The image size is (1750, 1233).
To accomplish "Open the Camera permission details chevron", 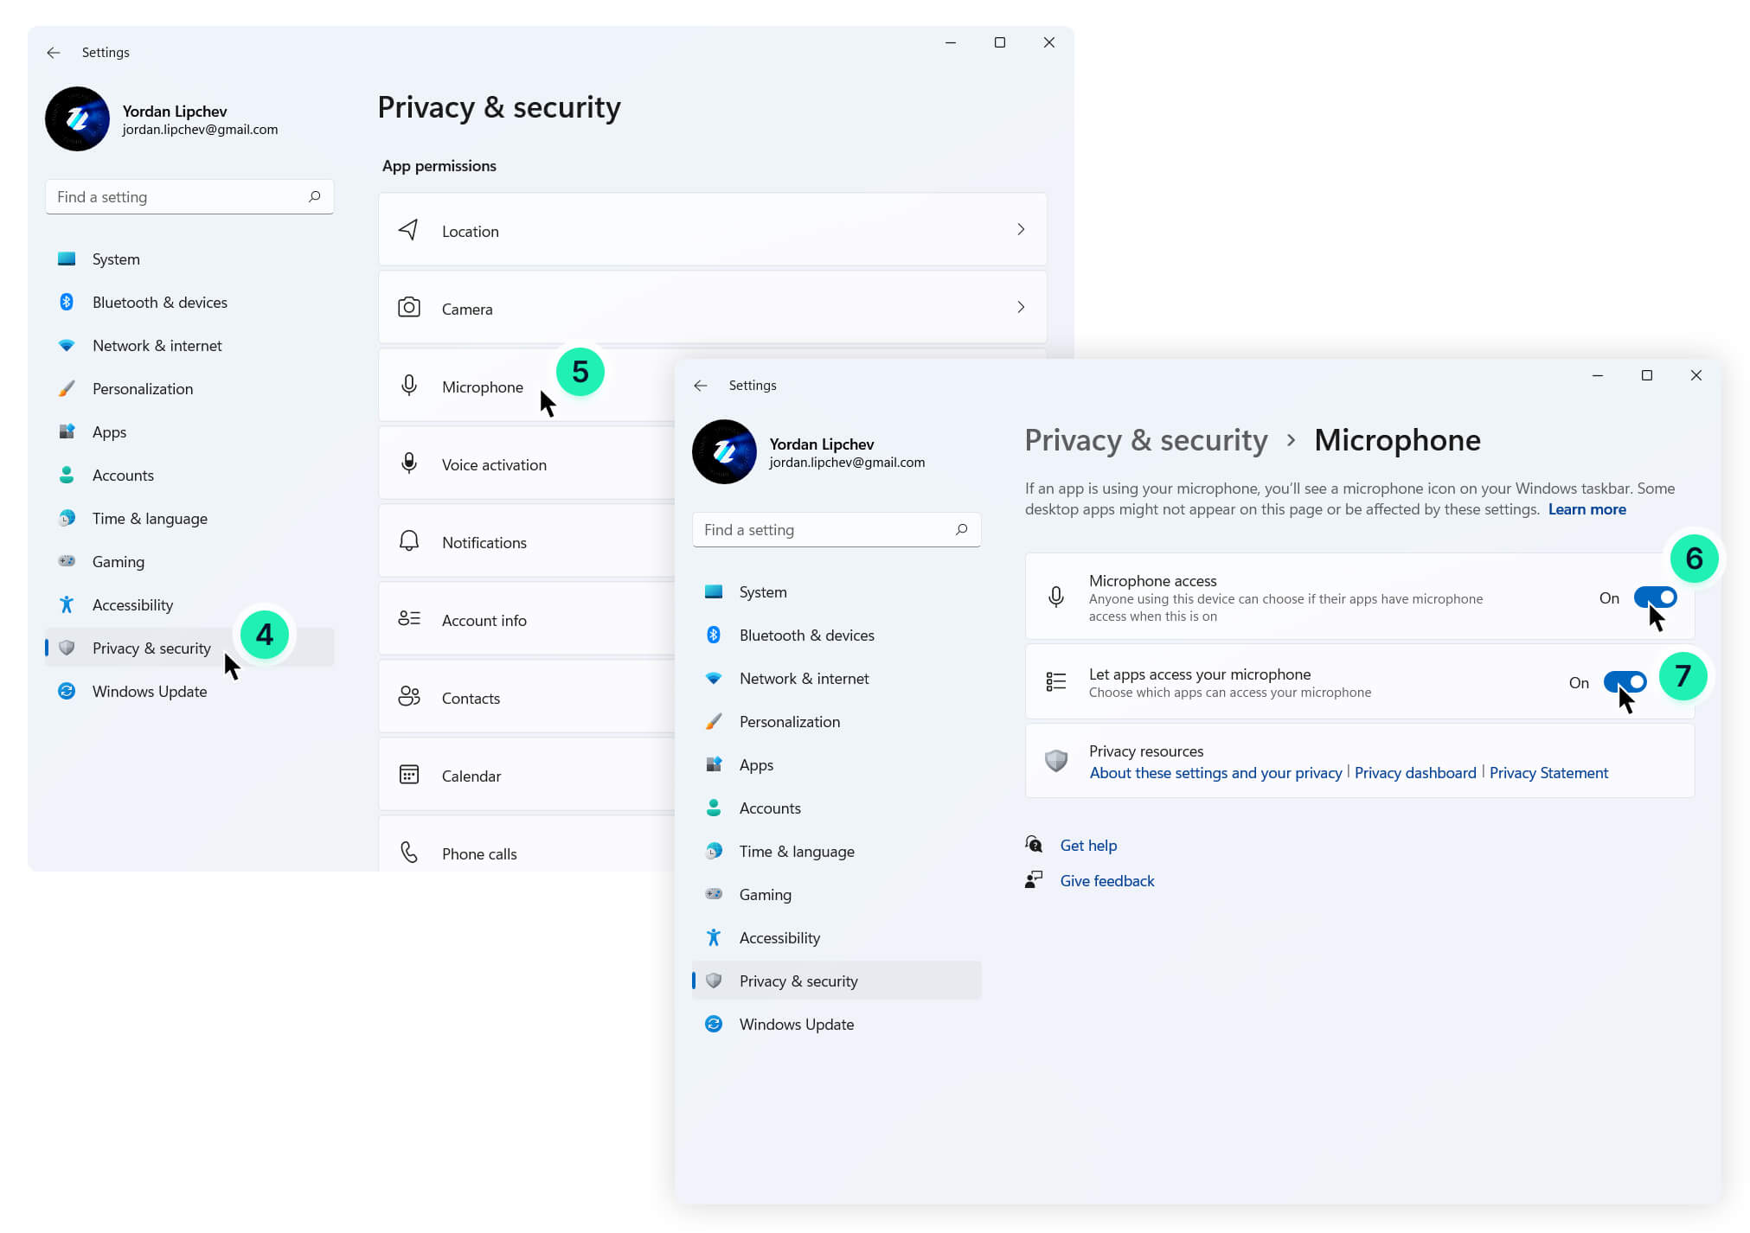I will pos(1022,307).
